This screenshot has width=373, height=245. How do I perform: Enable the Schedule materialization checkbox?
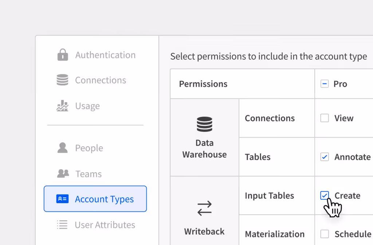(x=325, y=234)
